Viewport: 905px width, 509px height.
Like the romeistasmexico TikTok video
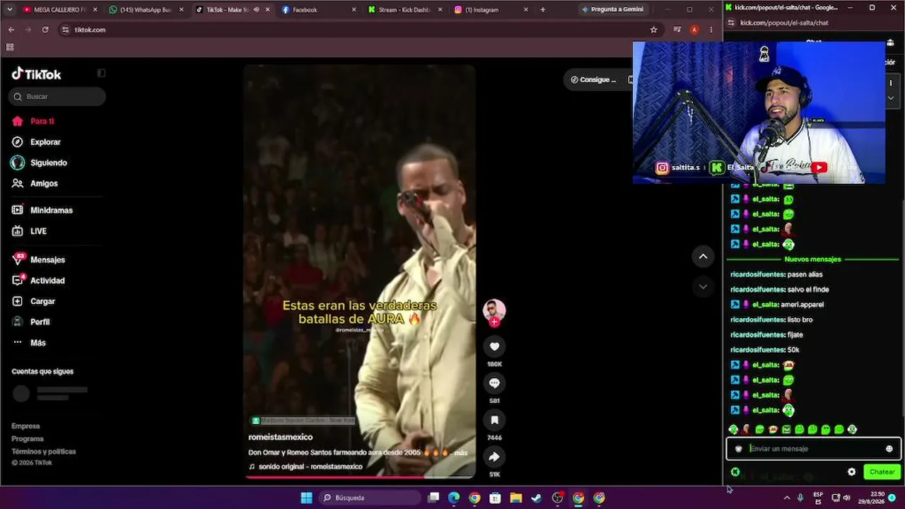pos(494,346)
